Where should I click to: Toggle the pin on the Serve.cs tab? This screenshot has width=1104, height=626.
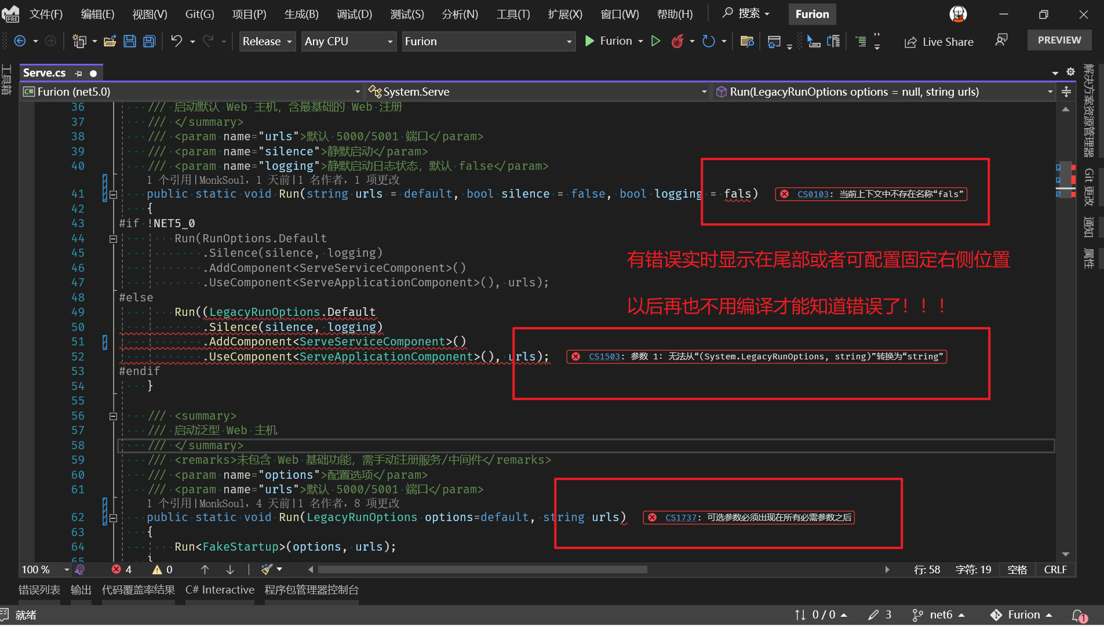pyautogui.click(x=79, y=73)
